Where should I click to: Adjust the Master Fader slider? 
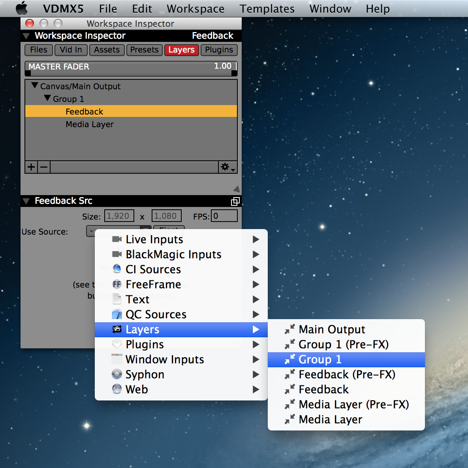(131, 68)
